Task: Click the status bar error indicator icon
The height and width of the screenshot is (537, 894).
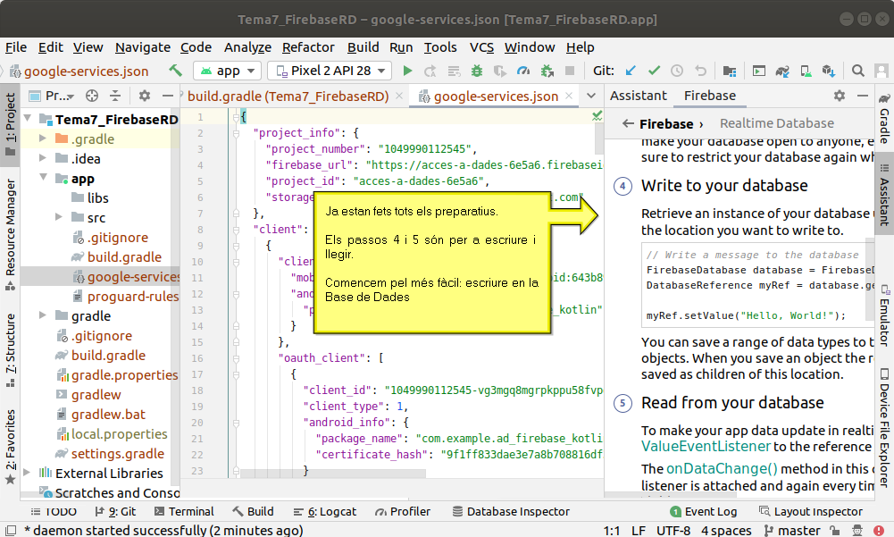Action: pos(879,531)
